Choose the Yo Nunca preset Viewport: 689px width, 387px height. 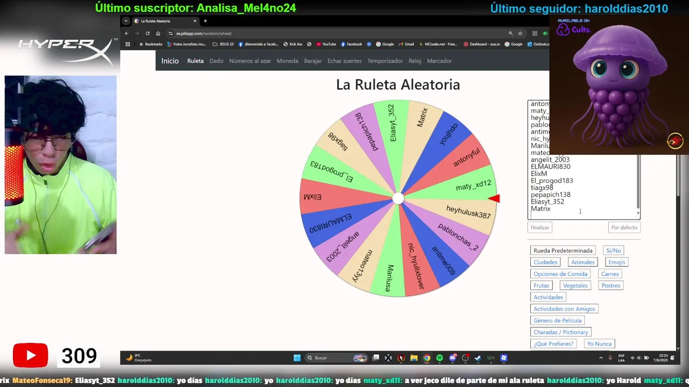click(x=599, y=344)
